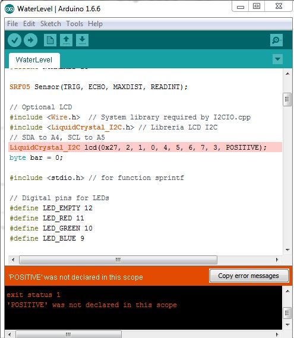Open the File menu
Screen dimensions: 294x338
12,24
